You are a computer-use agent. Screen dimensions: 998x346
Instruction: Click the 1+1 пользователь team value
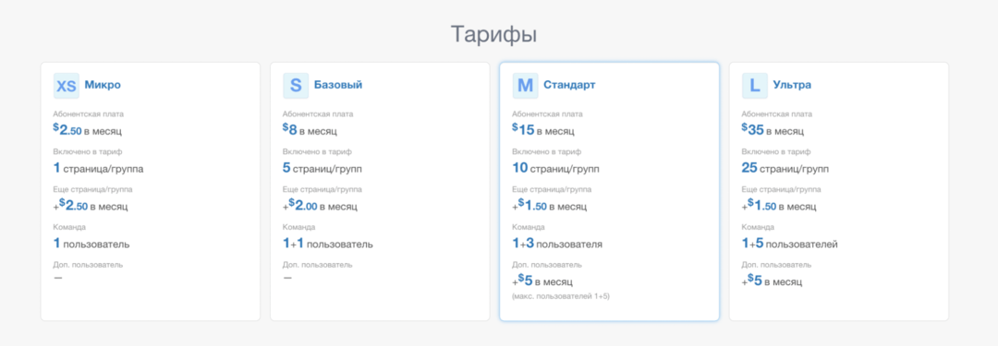[328, 244]
